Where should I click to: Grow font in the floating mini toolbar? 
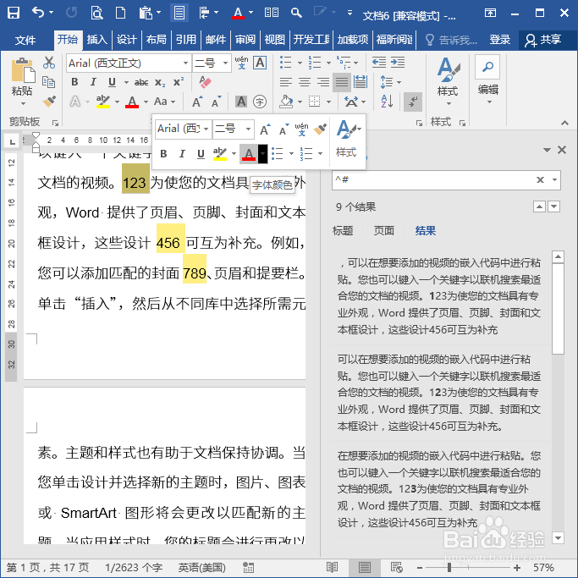[265, 129]
